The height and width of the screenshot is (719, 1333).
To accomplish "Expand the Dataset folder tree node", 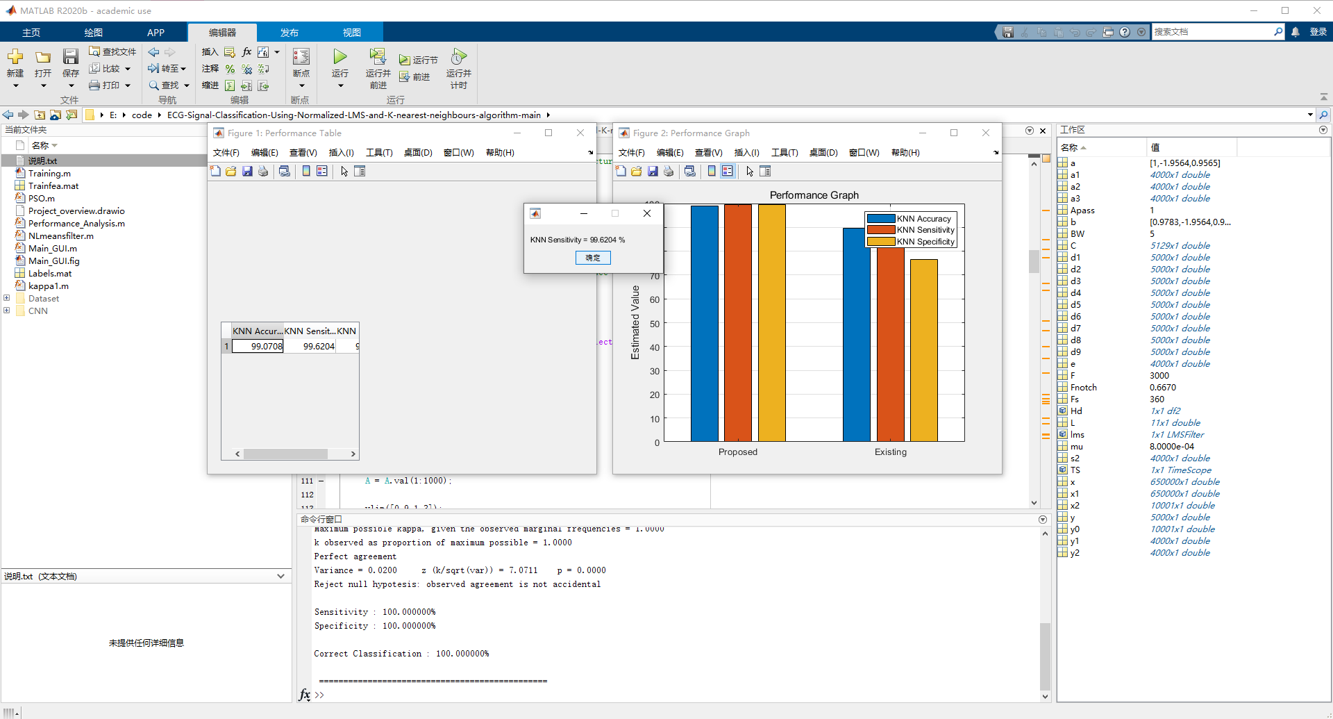I will 7,298.
